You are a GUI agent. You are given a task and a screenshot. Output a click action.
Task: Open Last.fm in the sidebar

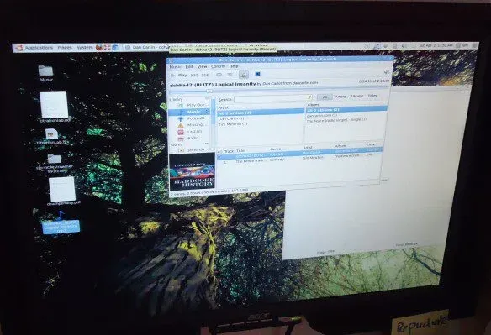pyautogui.click(x=190, y=132)
